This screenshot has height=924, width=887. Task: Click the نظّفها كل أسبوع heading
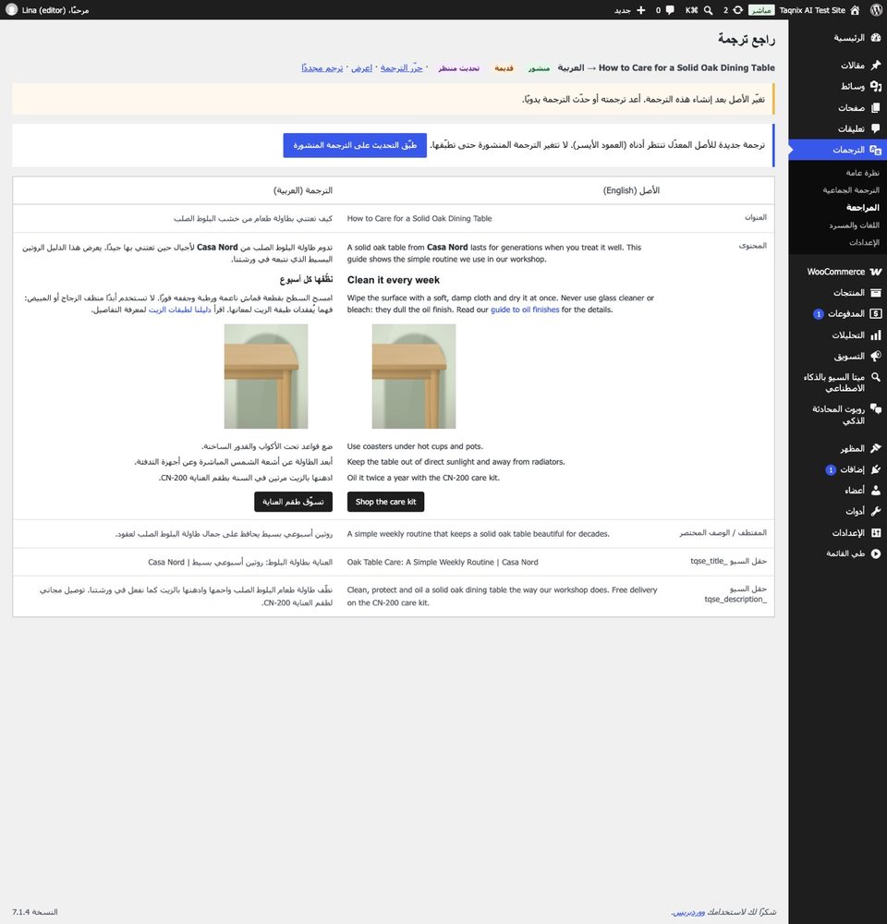point(306,279)
